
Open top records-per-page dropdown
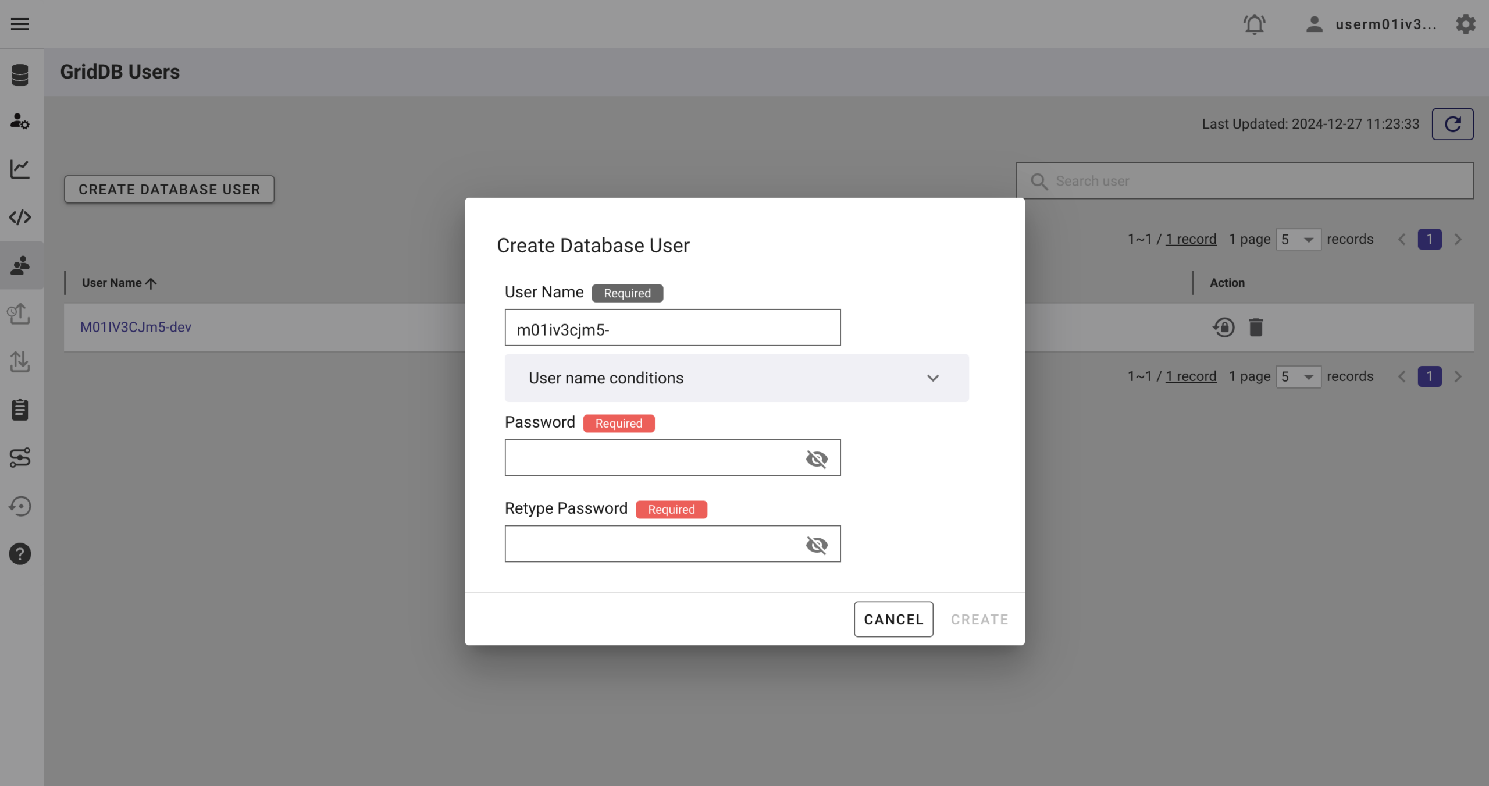point(1298,240)
